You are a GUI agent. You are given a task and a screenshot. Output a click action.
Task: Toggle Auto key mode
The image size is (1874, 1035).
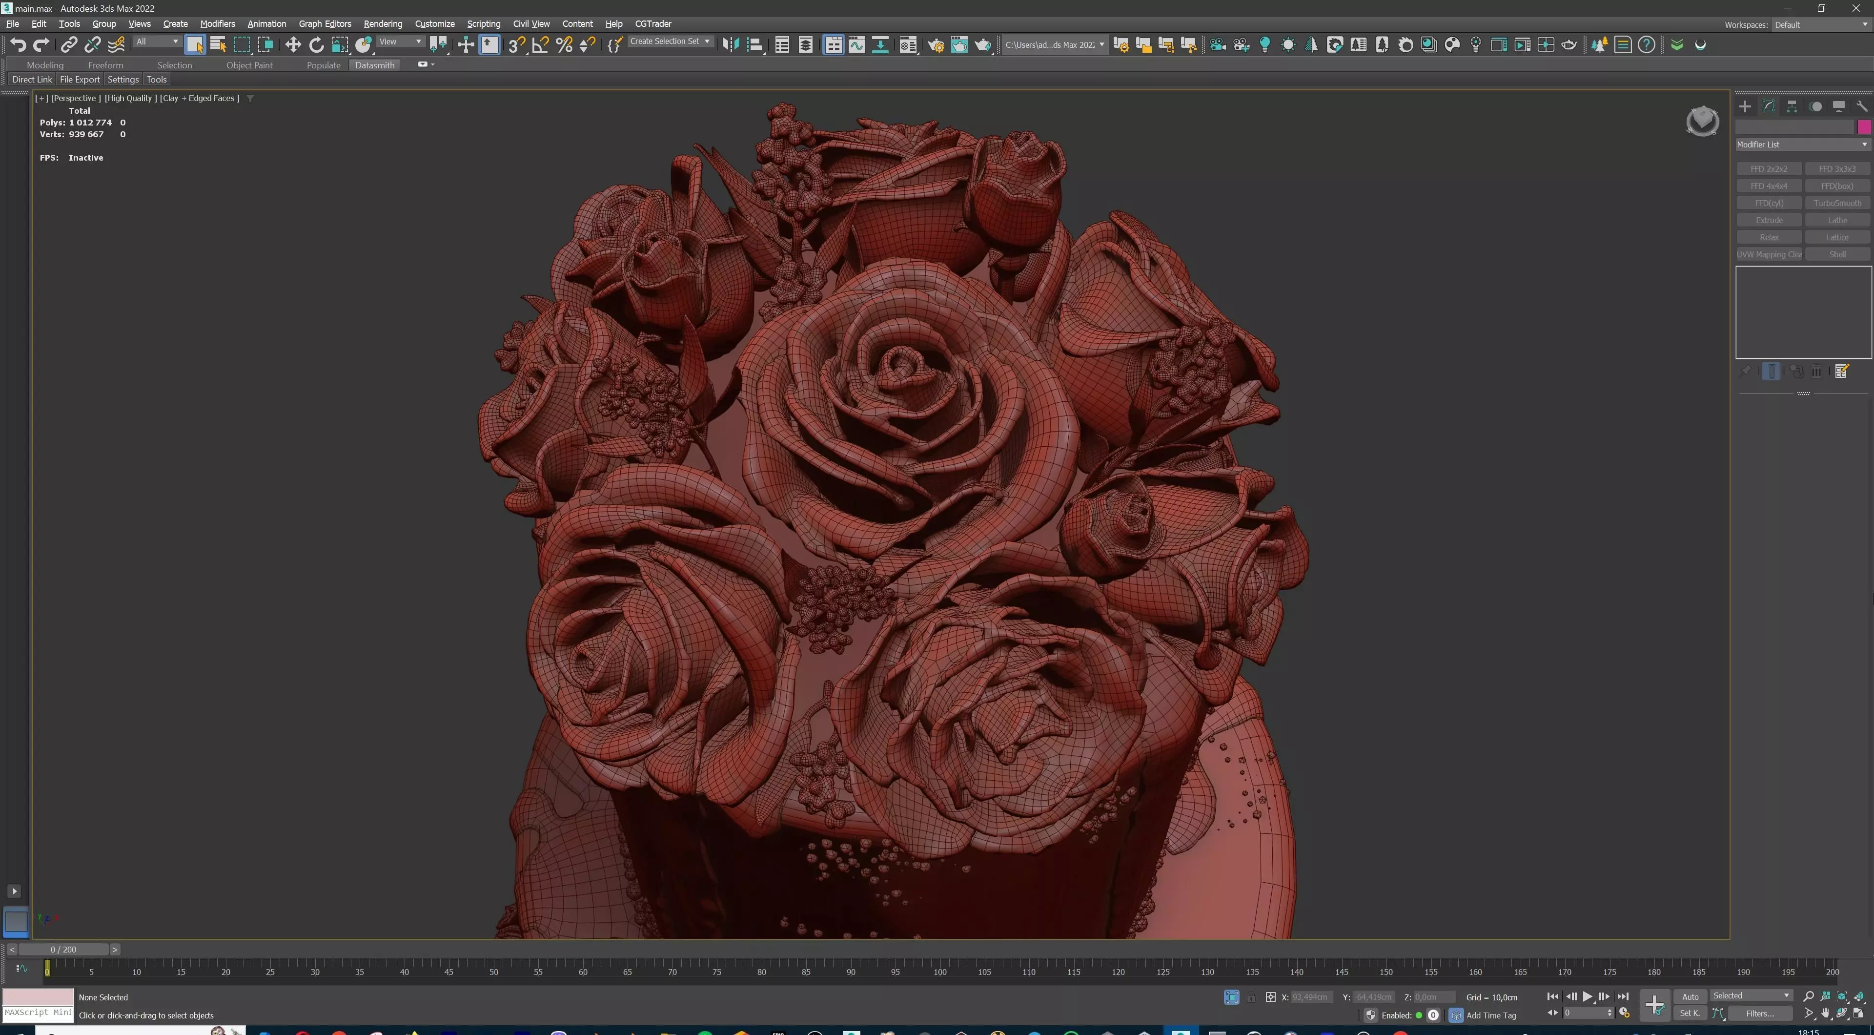tap(1690, 996)
